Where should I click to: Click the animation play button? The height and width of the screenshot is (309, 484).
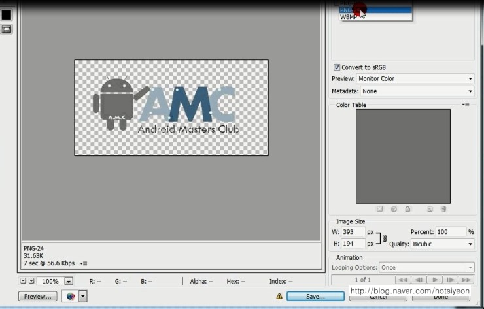click(x=434, y=280)
